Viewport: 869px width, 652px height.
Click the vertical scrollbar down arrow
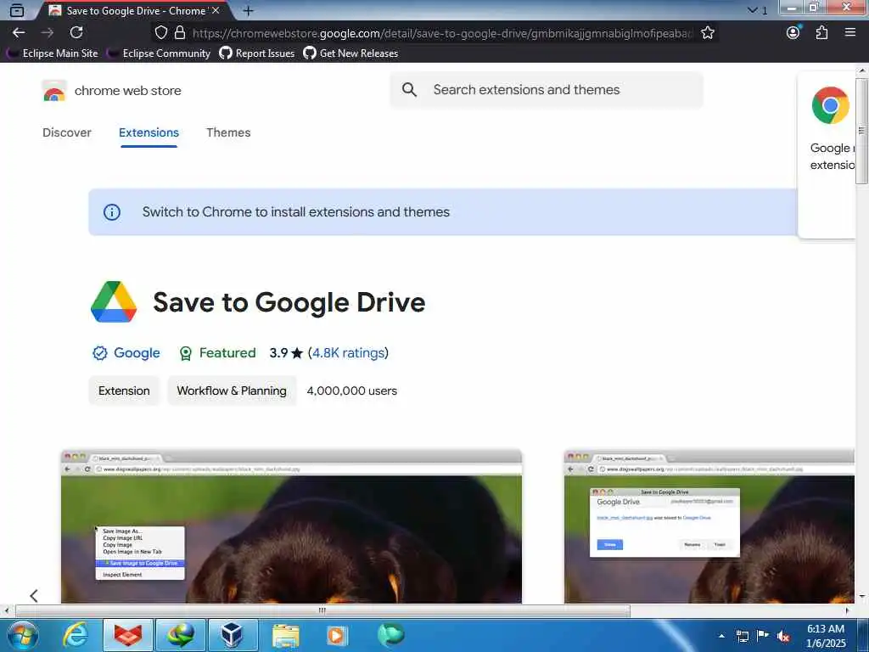tap(861, 597)
